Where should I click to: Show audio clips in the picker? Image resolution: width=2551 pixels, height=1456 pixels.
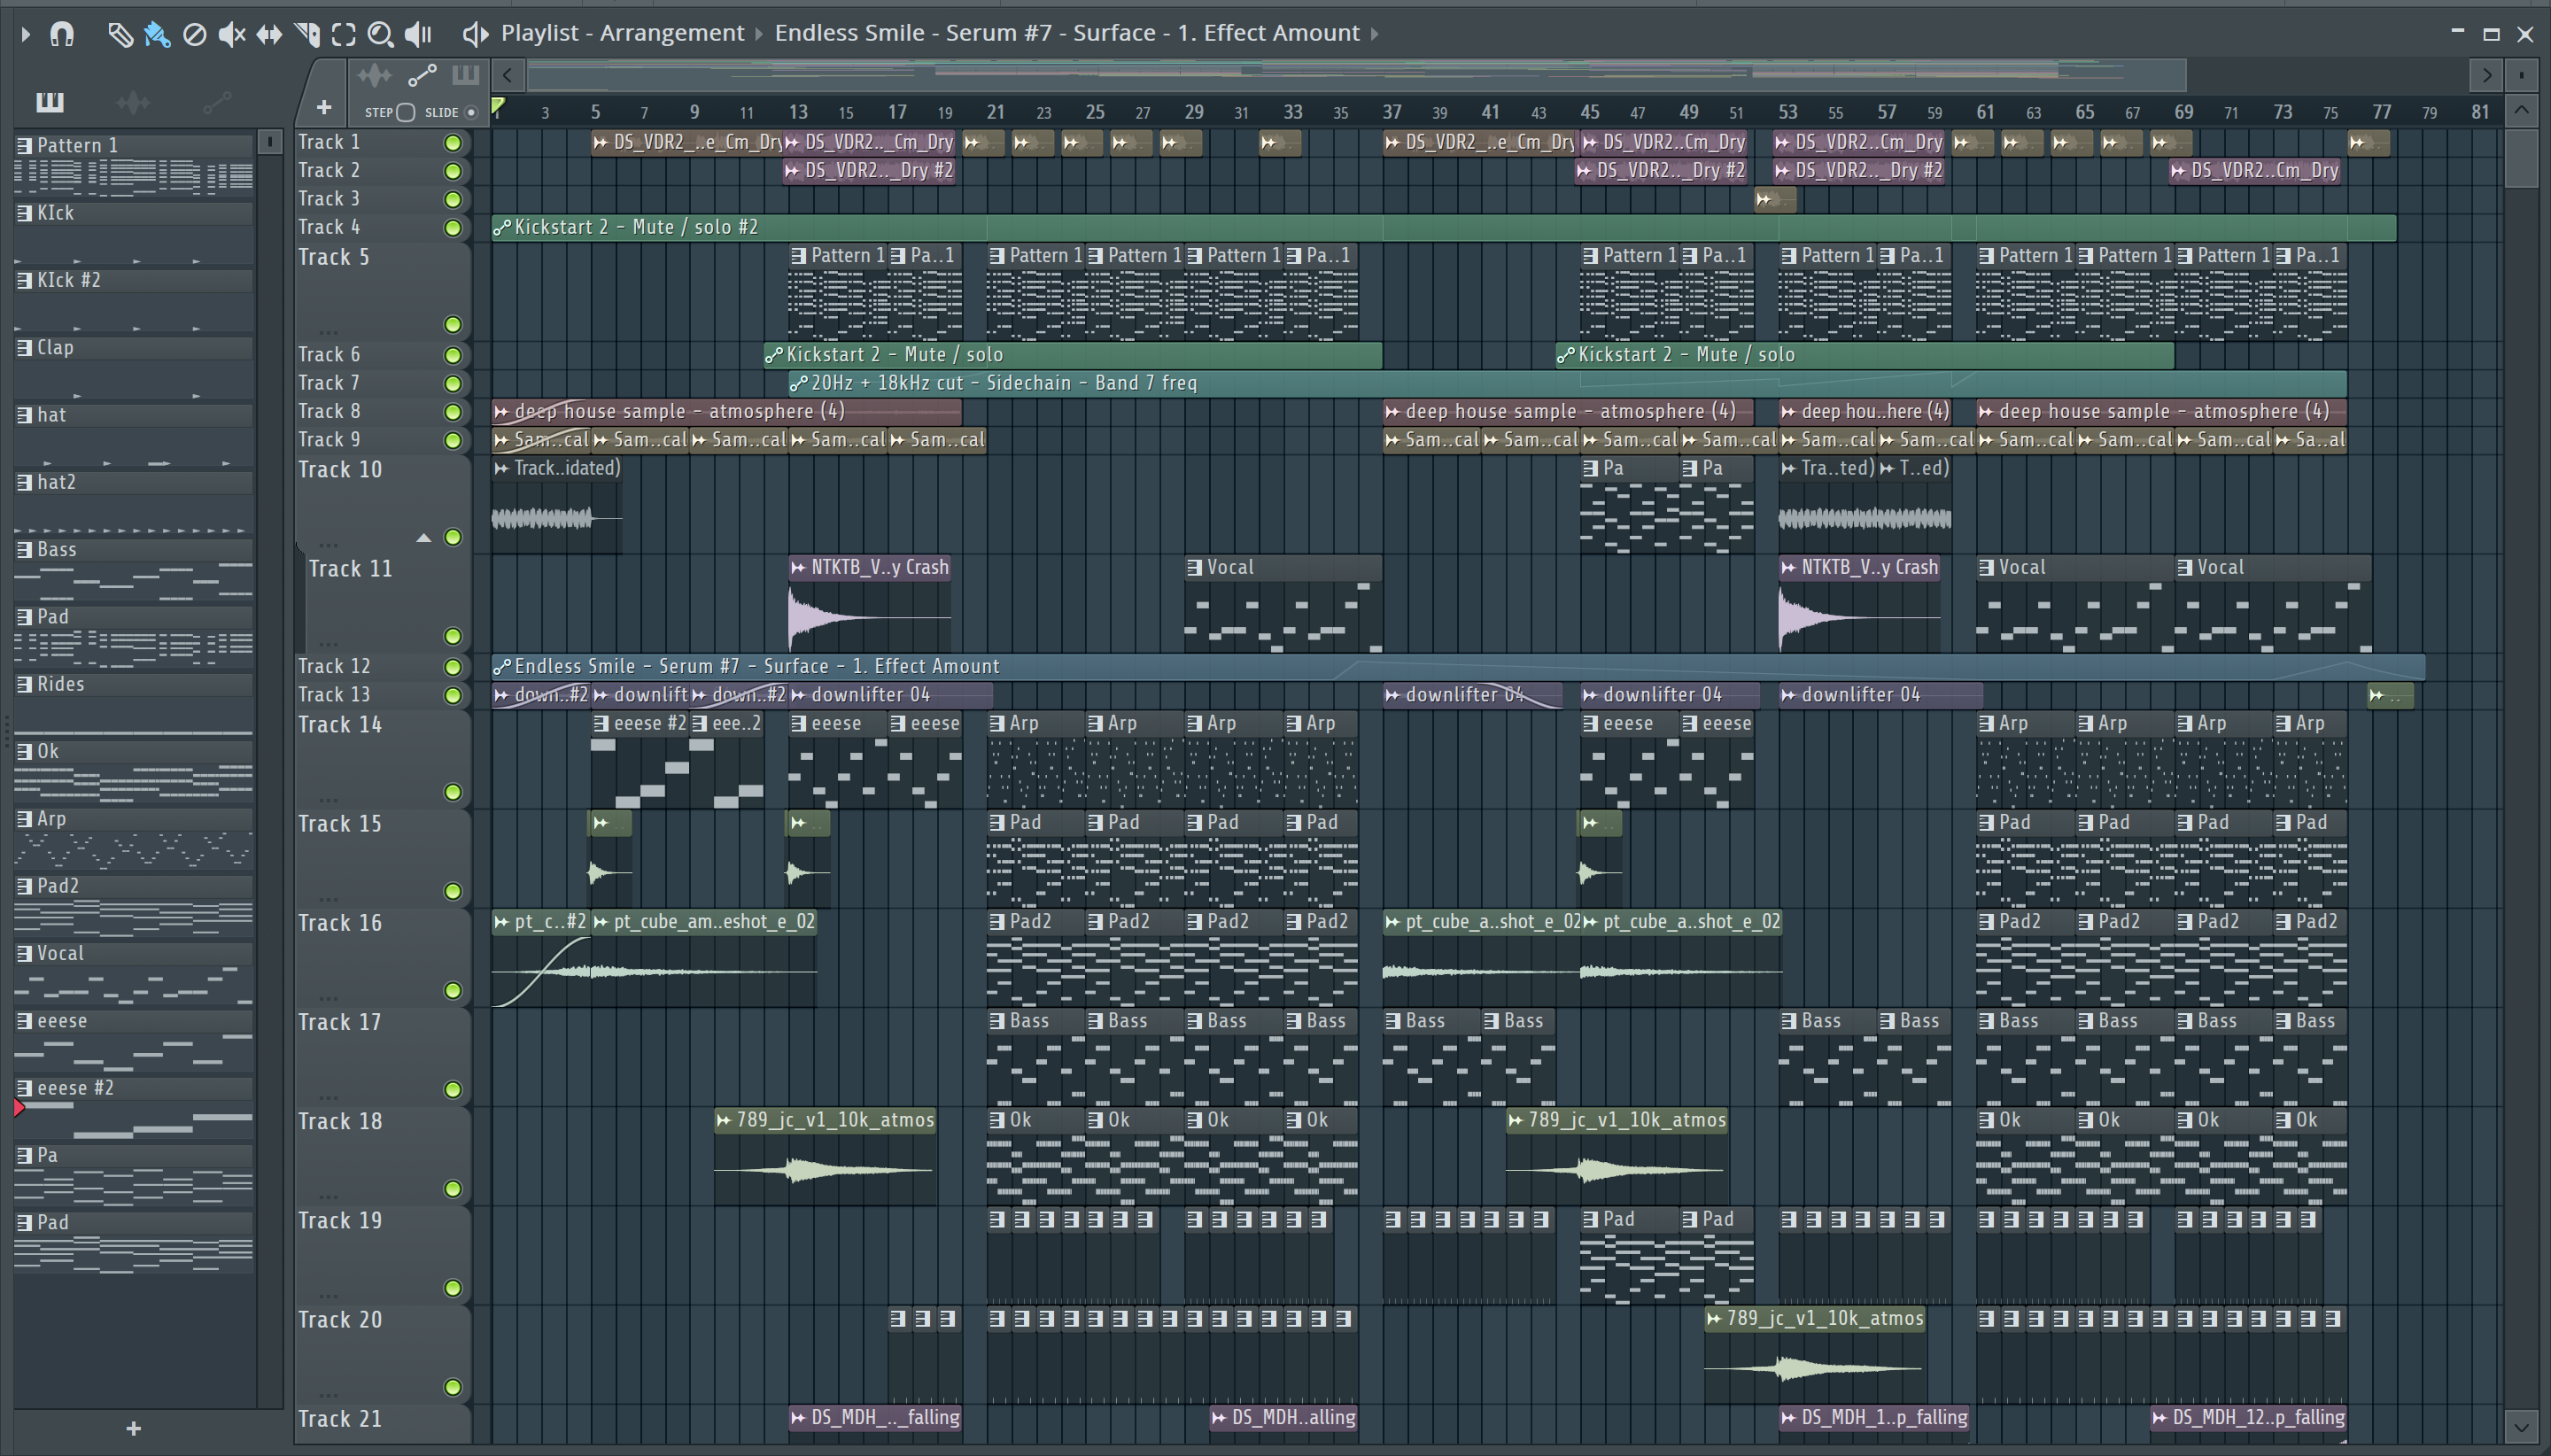pyautogui.click(x=133, y=101)
